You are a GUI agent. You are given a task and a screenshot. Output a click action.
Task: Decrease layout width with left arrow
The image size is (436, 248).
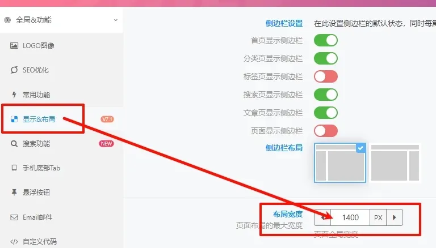point(322,217)
